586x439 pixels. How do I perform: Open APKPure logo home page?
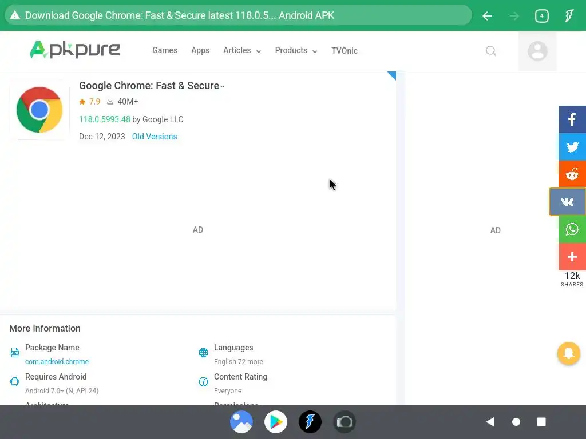coord(75,50)
